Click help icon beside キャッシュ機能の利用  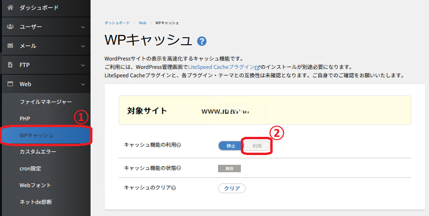click(179, 145)
